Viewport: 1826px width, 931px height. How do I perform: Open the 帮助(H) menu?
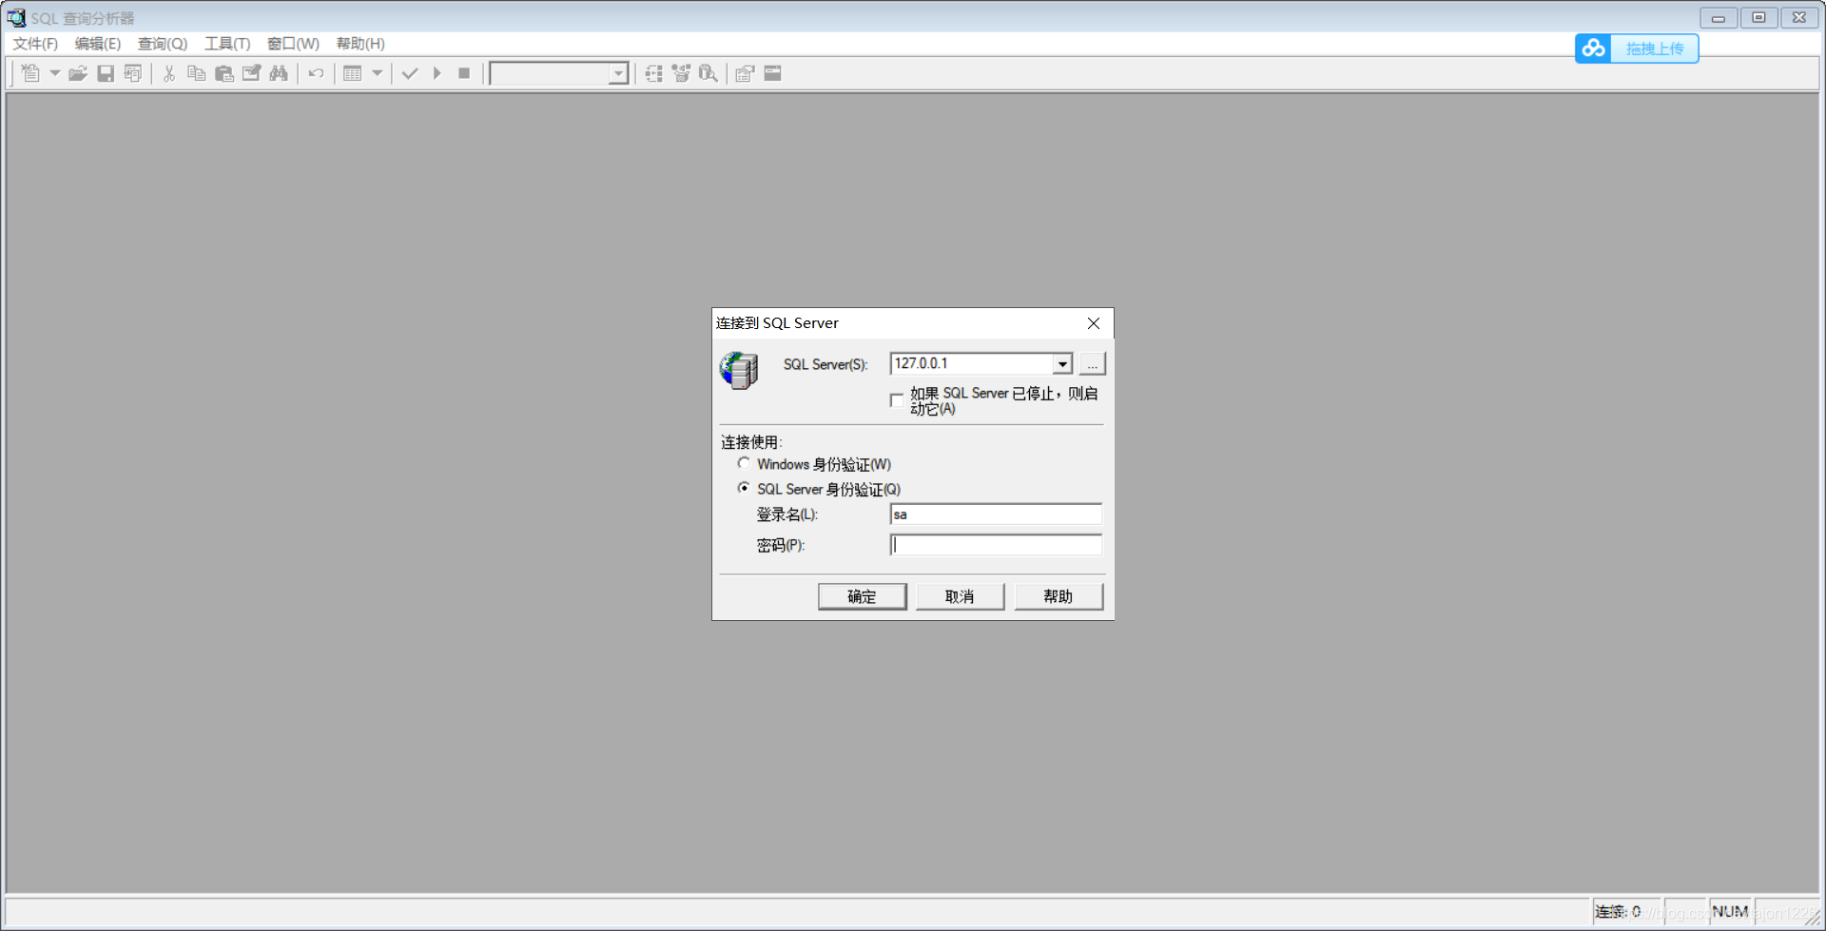point(360,44)
